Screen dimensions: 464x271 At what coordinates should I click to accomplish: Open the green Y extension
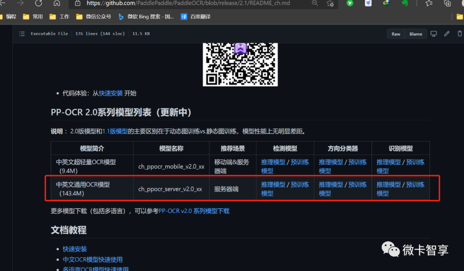coord(350,3)
